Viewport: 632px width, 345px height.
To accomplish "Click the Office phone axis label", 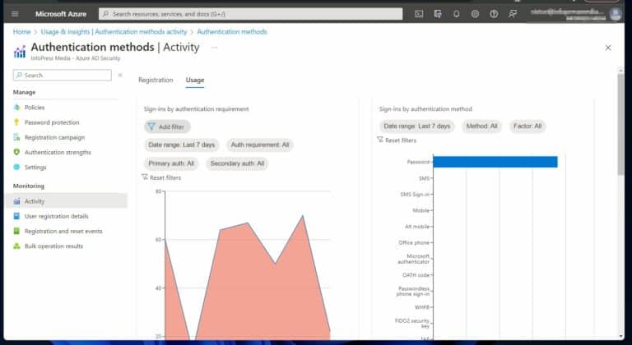I will click(414, 242).
